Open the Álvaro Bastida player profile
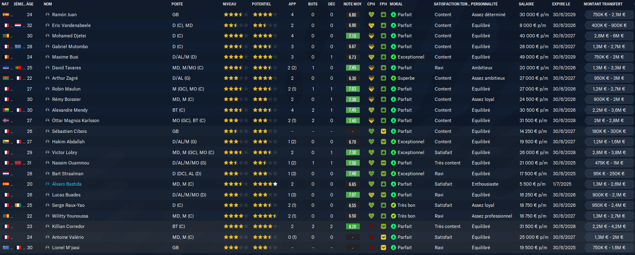 (67, 184)
